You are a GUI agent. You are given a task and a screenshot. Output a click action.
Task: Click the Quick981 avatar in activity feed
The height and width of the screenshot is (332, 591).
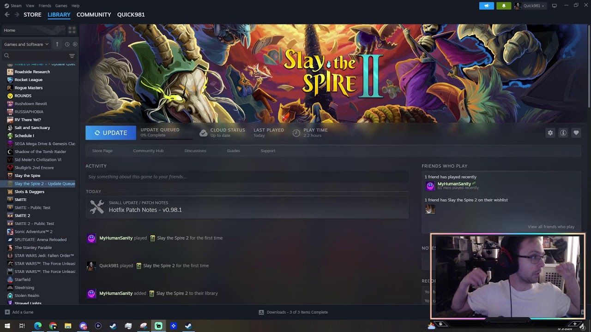[91, 266]
